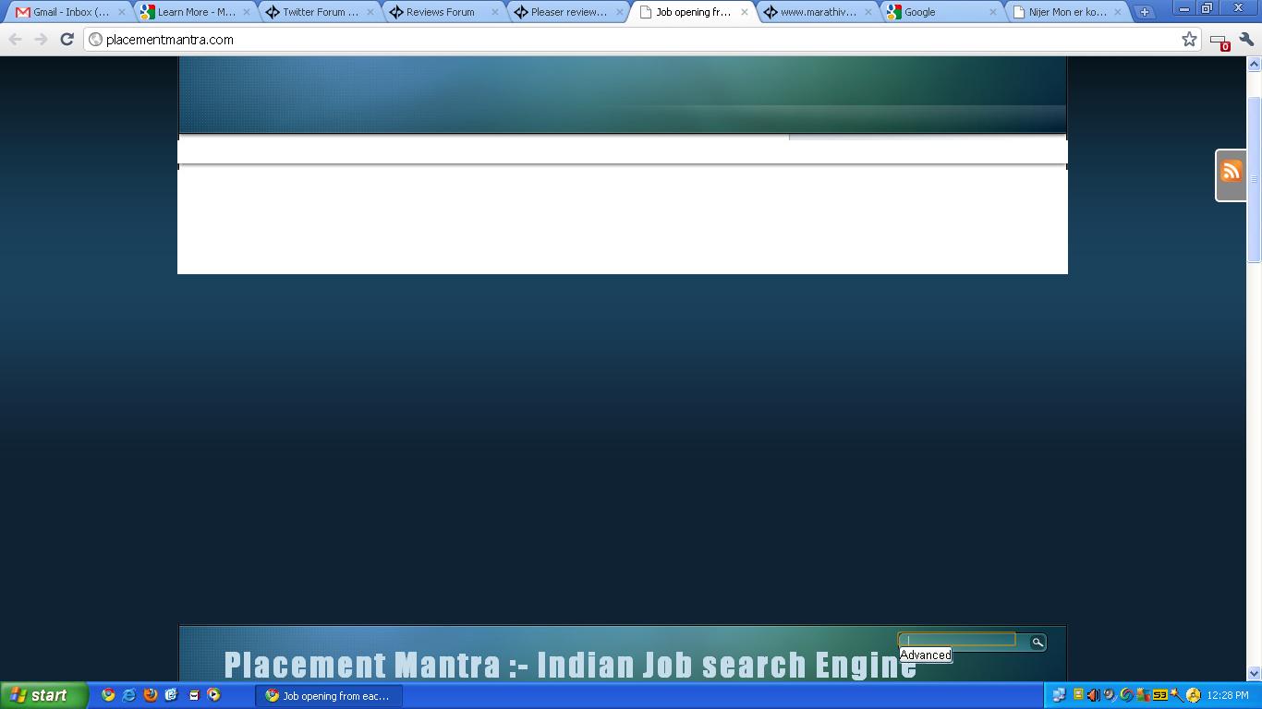
Task: Reload the page with refresh icon
Action: (67, 39)
